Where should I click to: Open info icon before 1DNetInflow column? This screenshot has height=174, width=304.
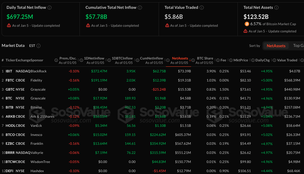tap(81, 60)
